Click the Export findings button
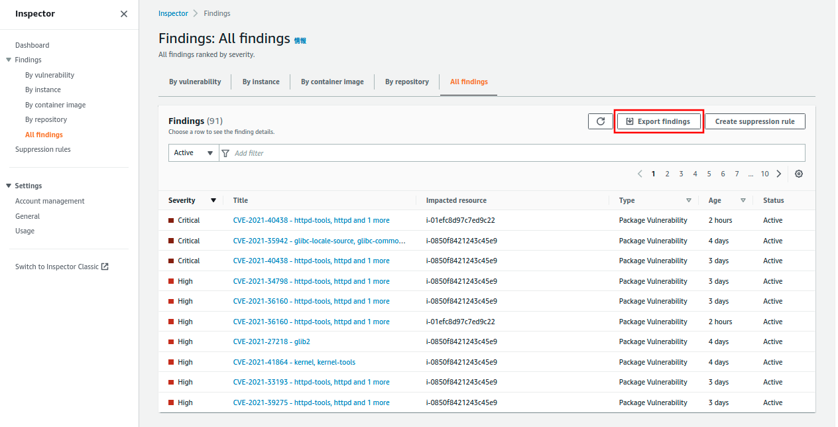This screenshot has width=838, height=427. click(658, 121)
